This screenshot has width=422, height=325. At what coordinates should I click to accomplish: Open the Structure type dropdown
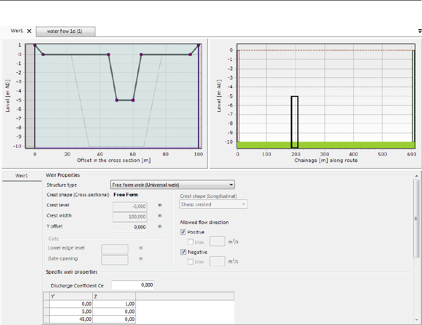tap(172, 185)
